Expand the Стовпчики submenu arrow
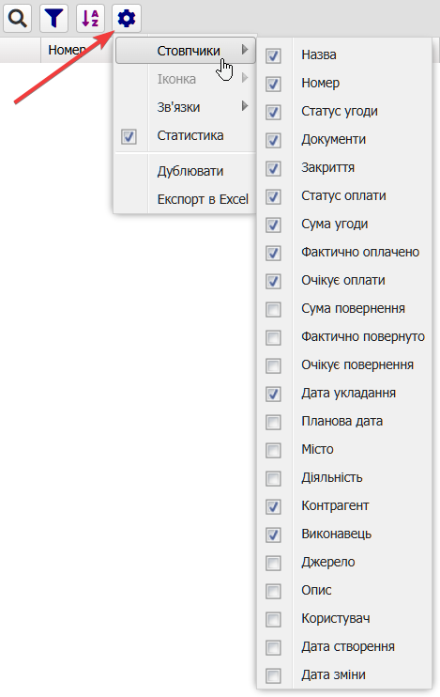 245,50
